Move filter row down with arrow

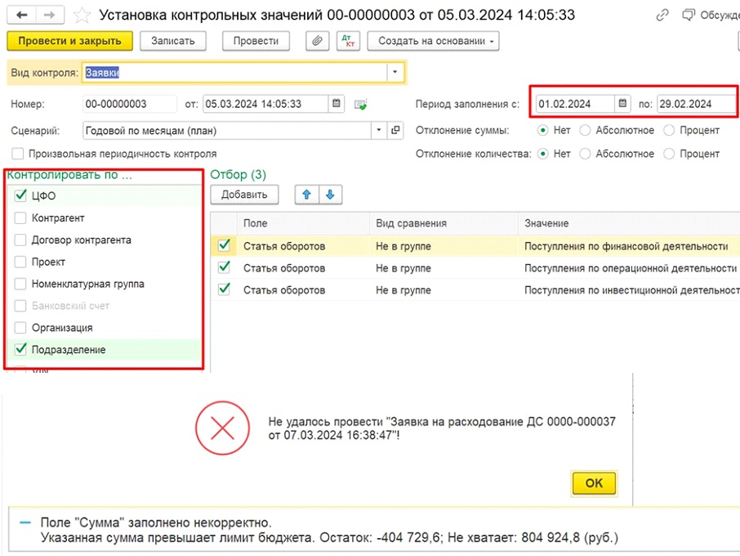point(330,195)
